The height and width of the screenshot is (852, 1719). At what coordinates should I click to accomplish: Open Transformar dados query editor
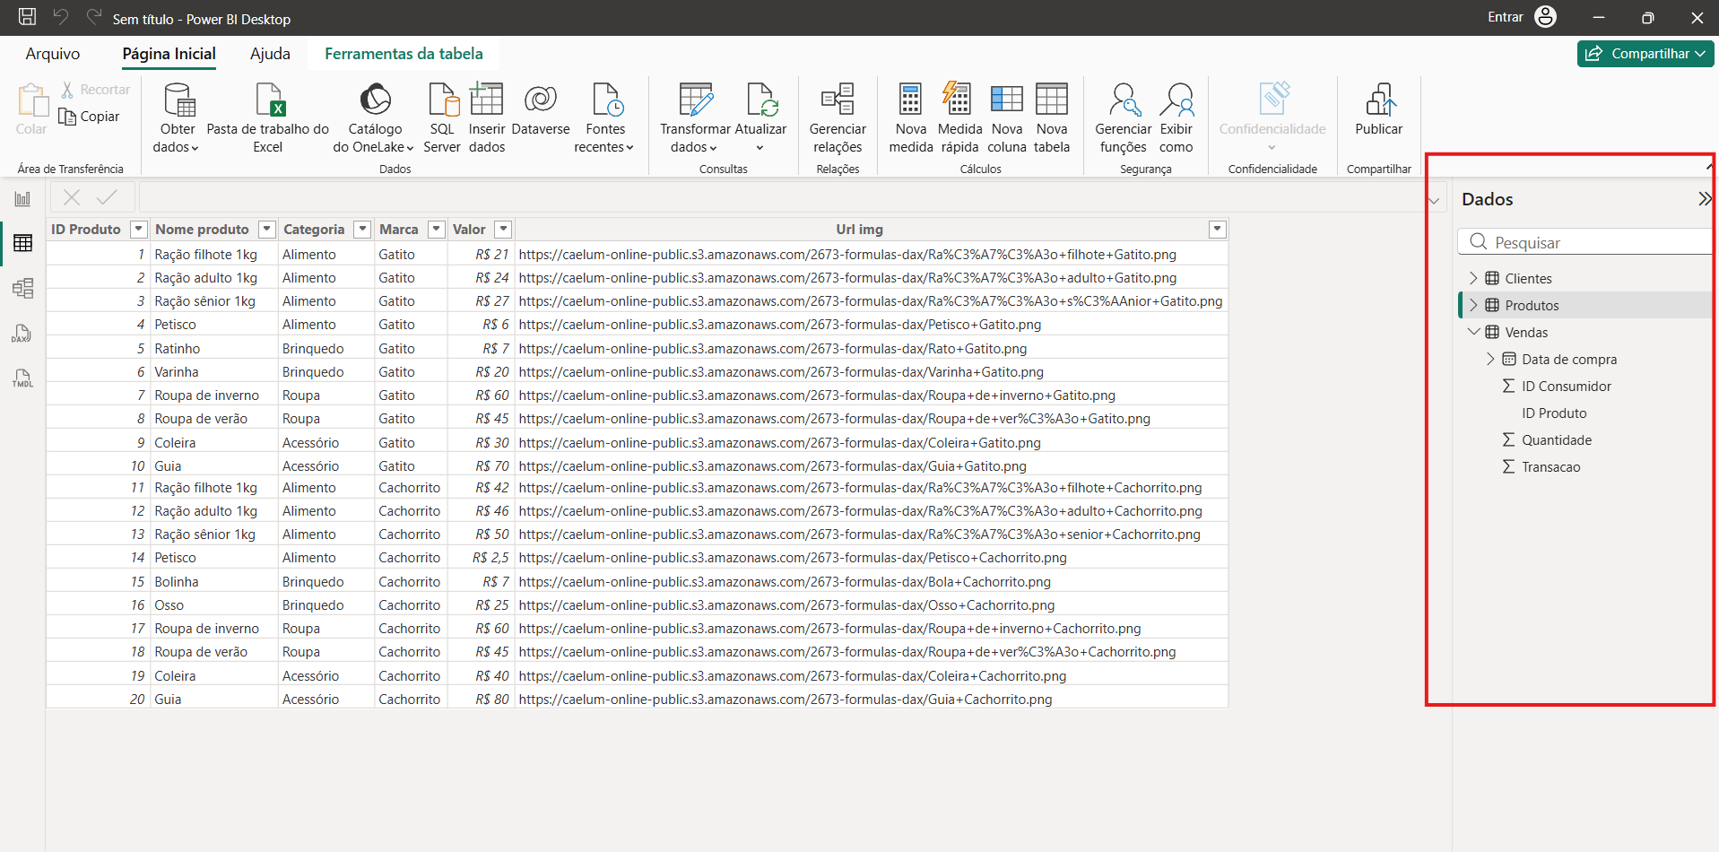[x=695, y=118]
